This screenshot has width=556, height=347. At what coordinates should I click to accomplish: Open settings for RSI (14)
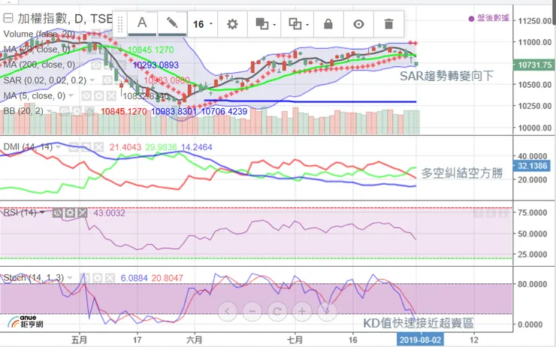70,213
